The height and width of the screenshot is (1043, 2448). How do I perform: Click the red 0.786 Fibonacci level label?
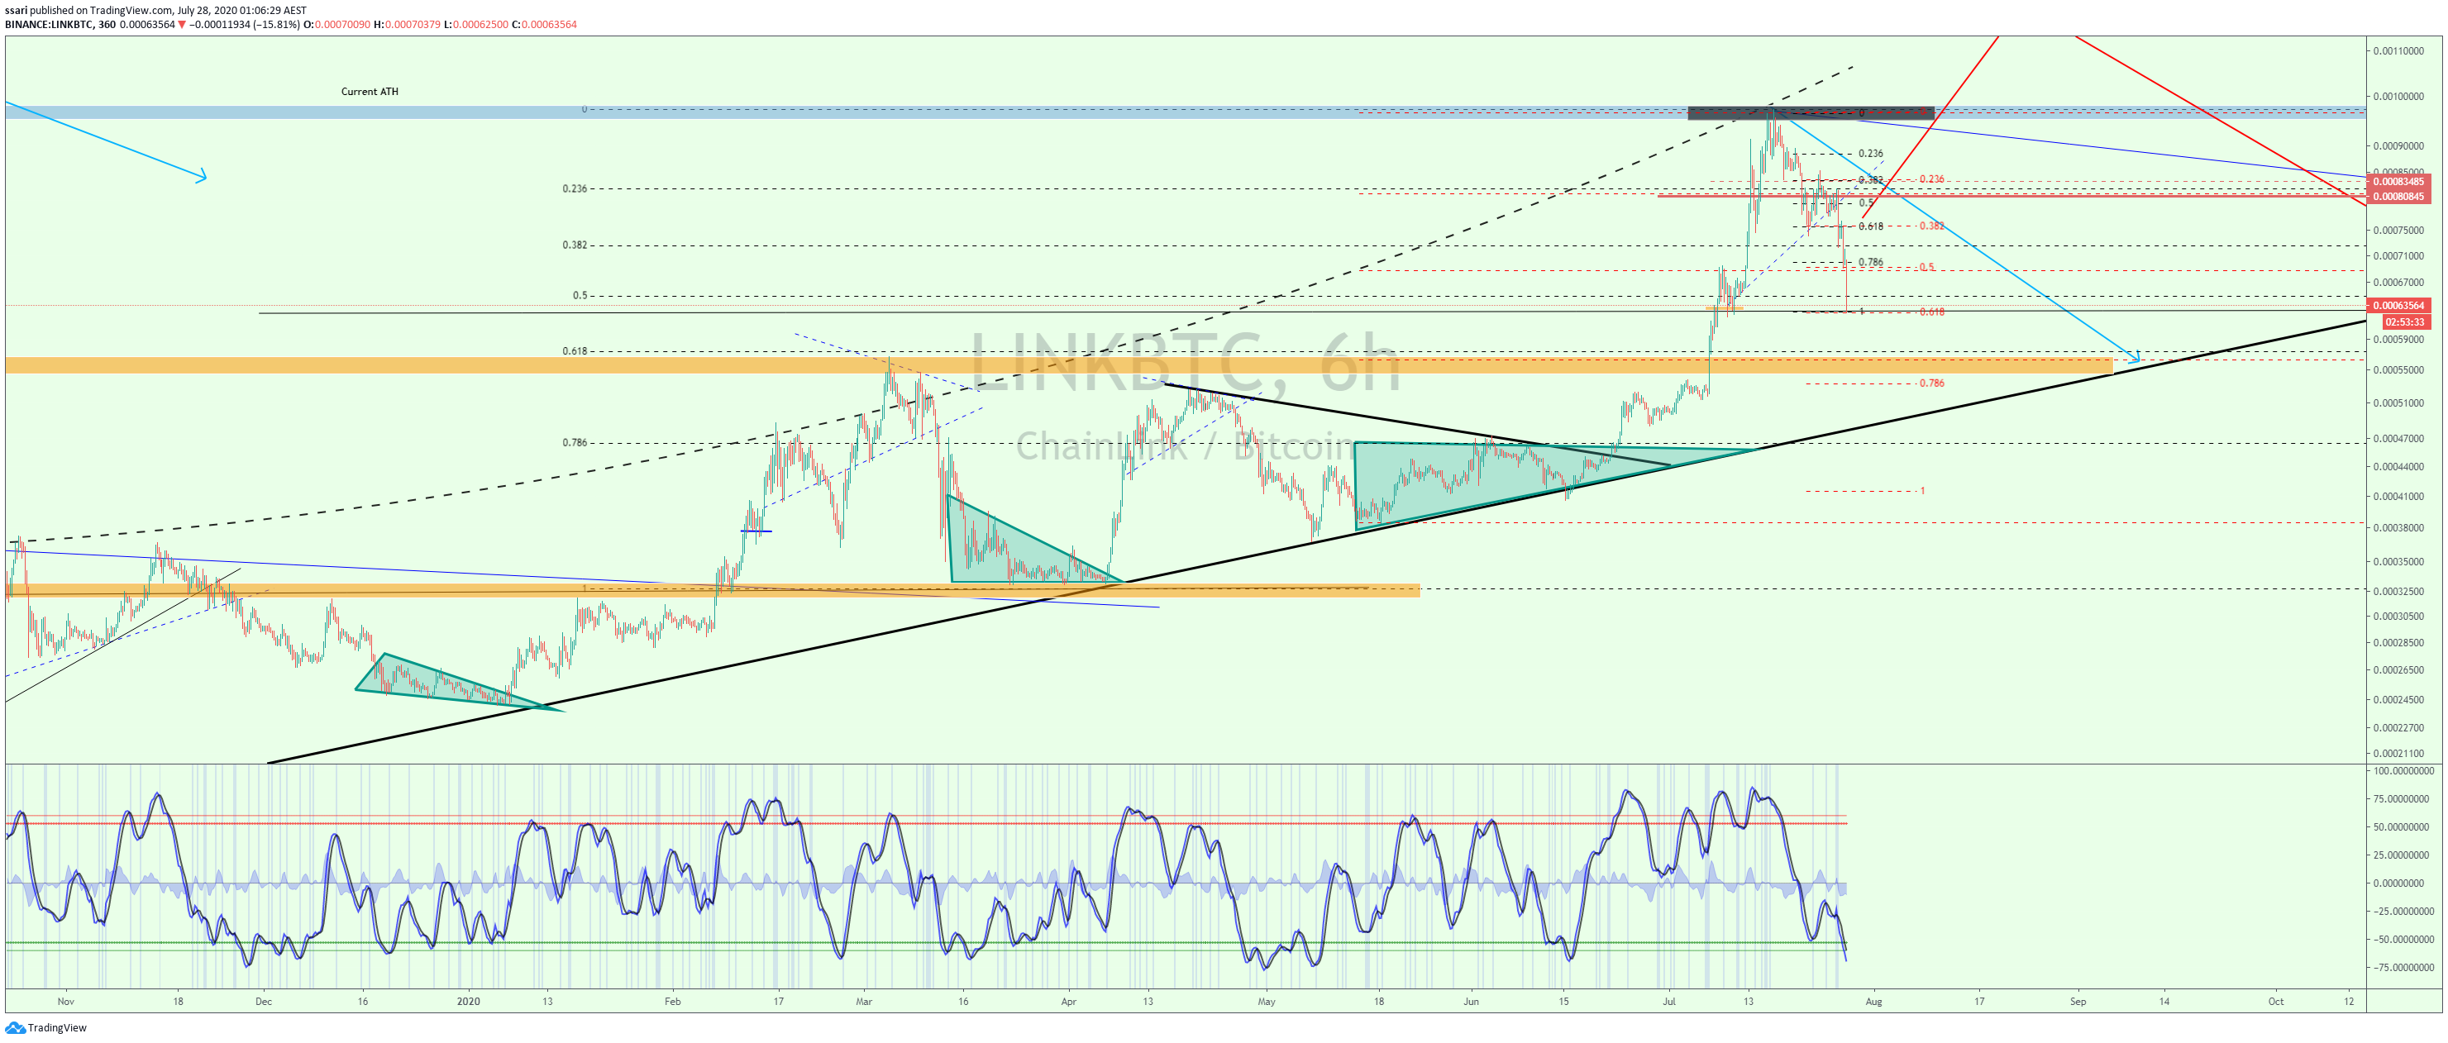(x=1931, y=383)
